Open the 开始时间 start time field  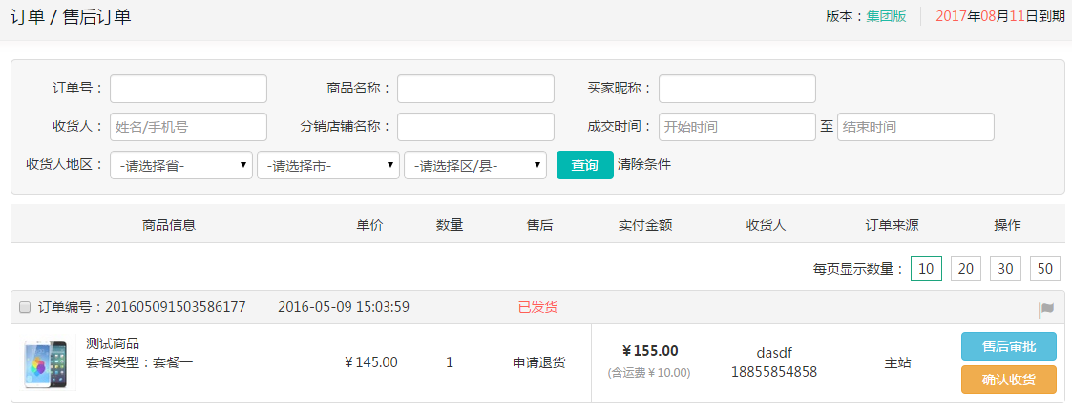[x=737, y=127]
